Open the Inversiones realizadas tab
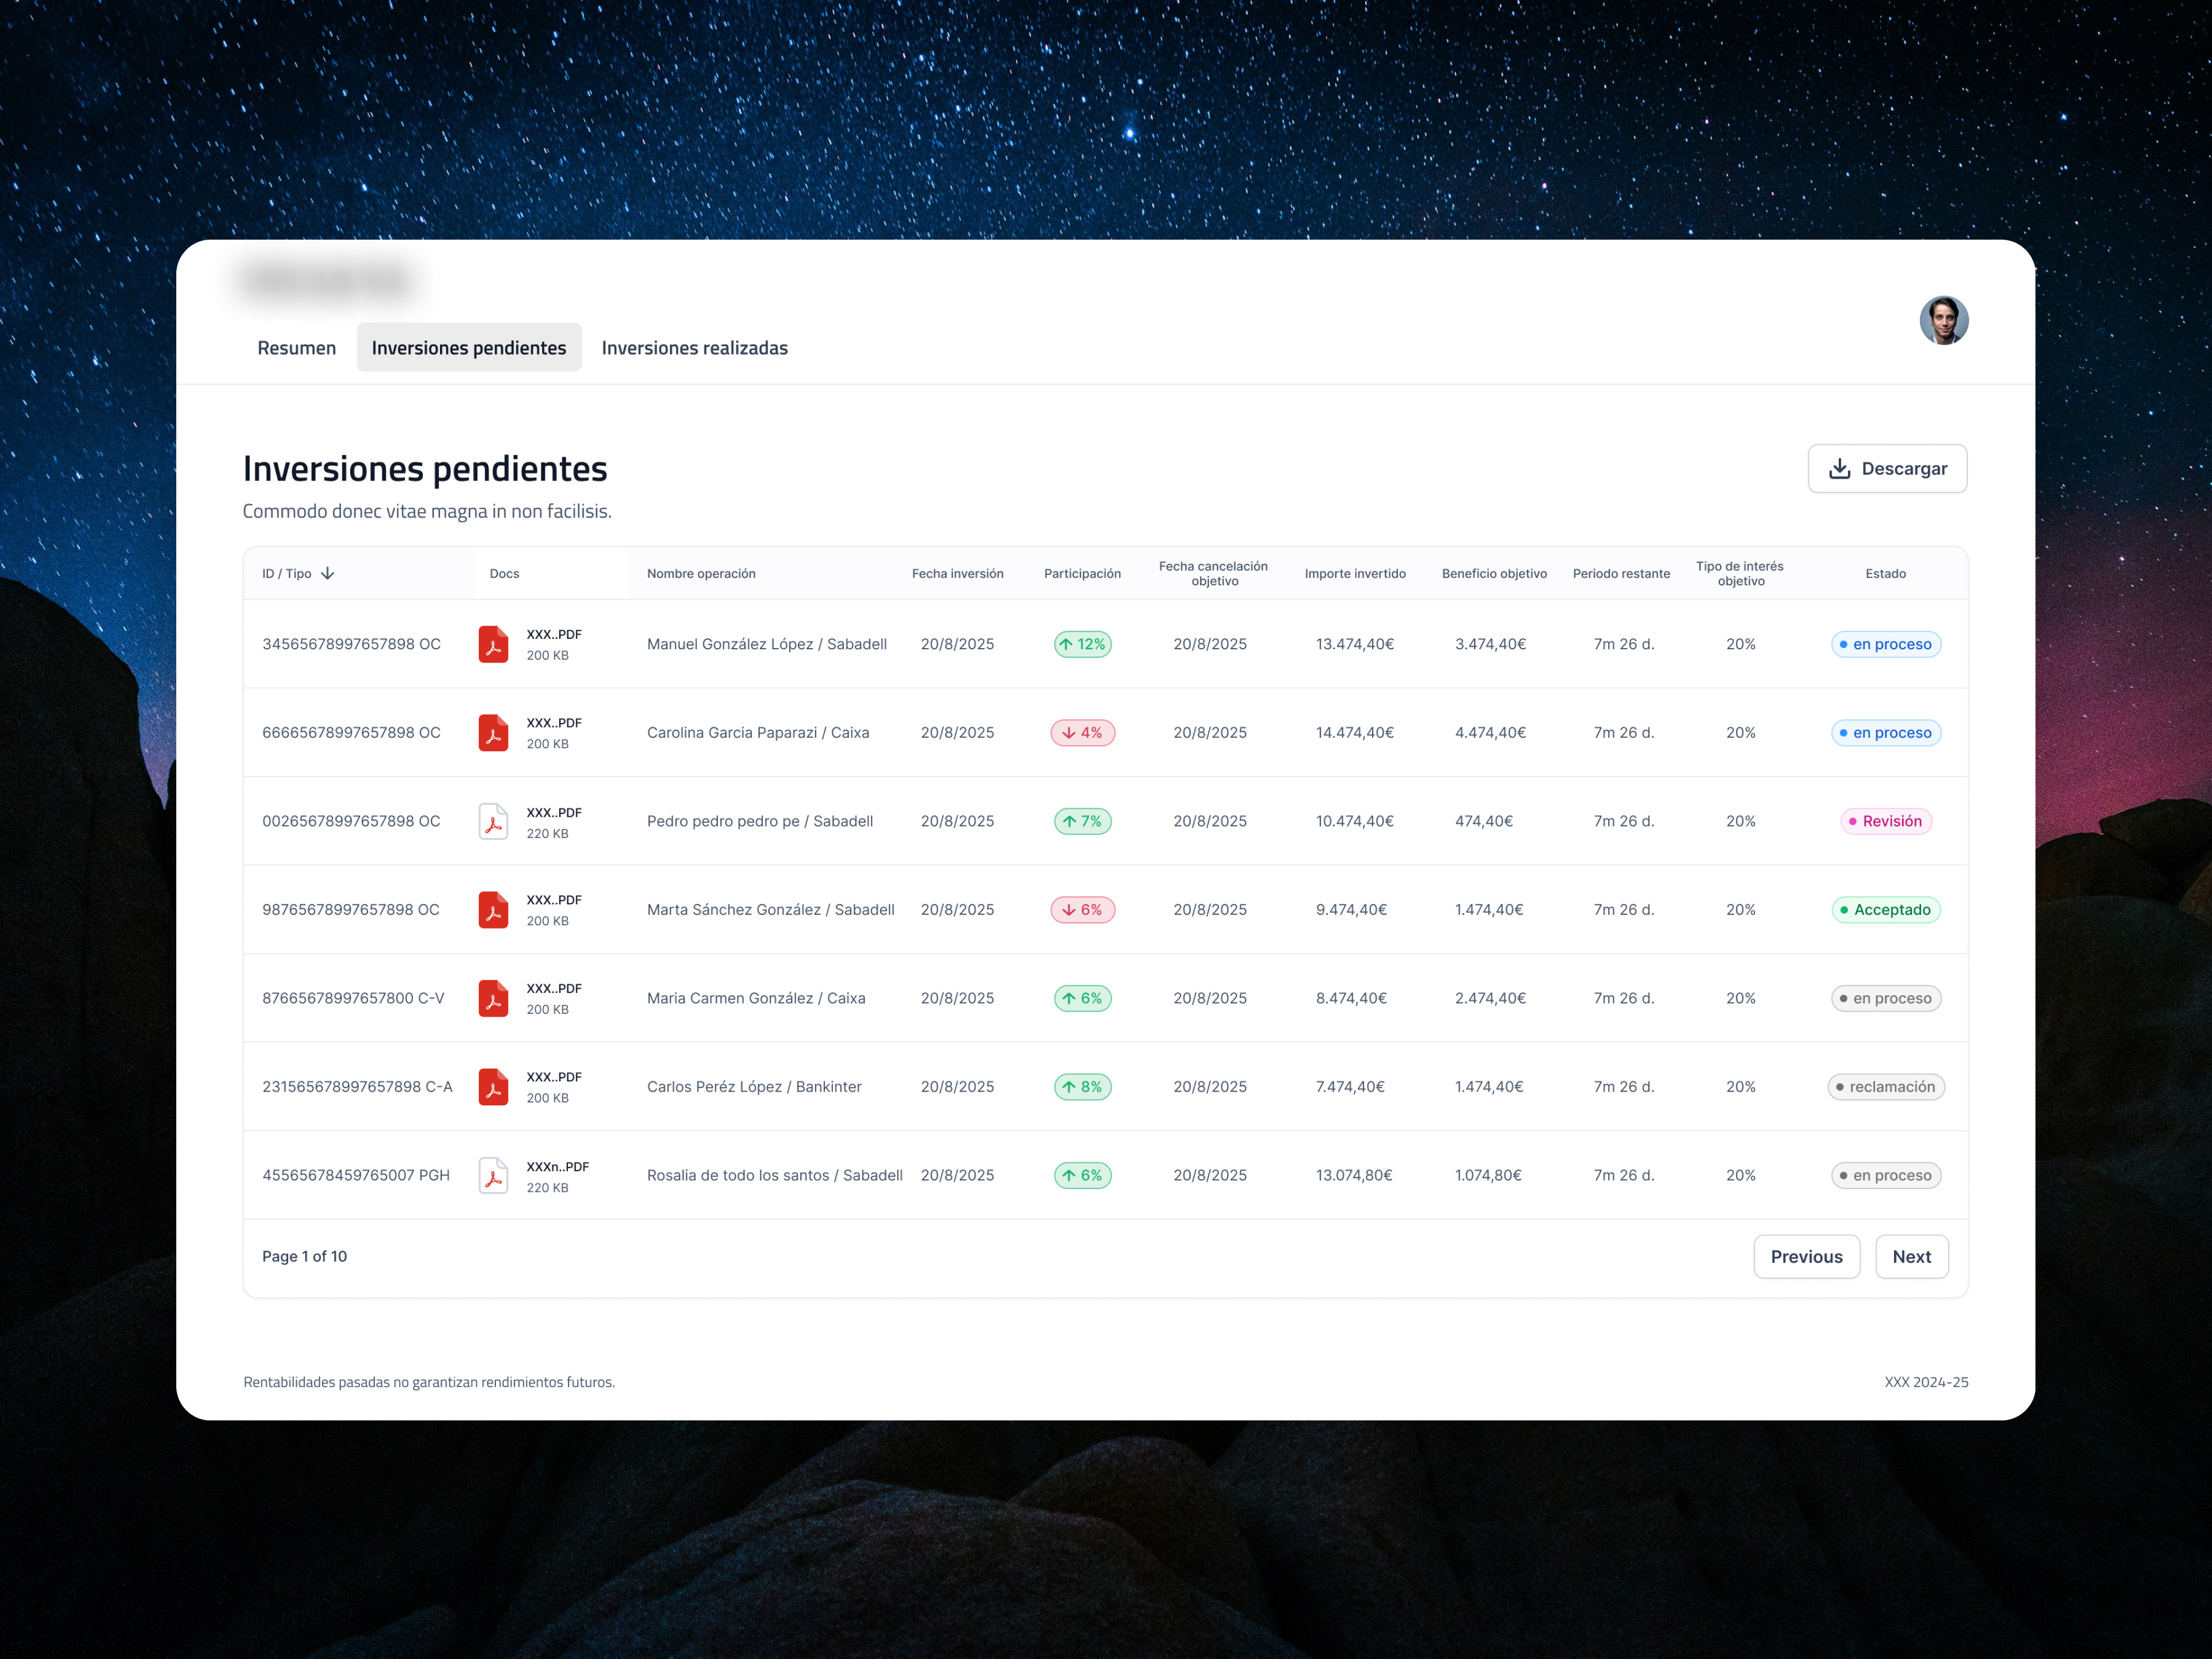This screenshot has height=1659, width=2212. [694, 347]
